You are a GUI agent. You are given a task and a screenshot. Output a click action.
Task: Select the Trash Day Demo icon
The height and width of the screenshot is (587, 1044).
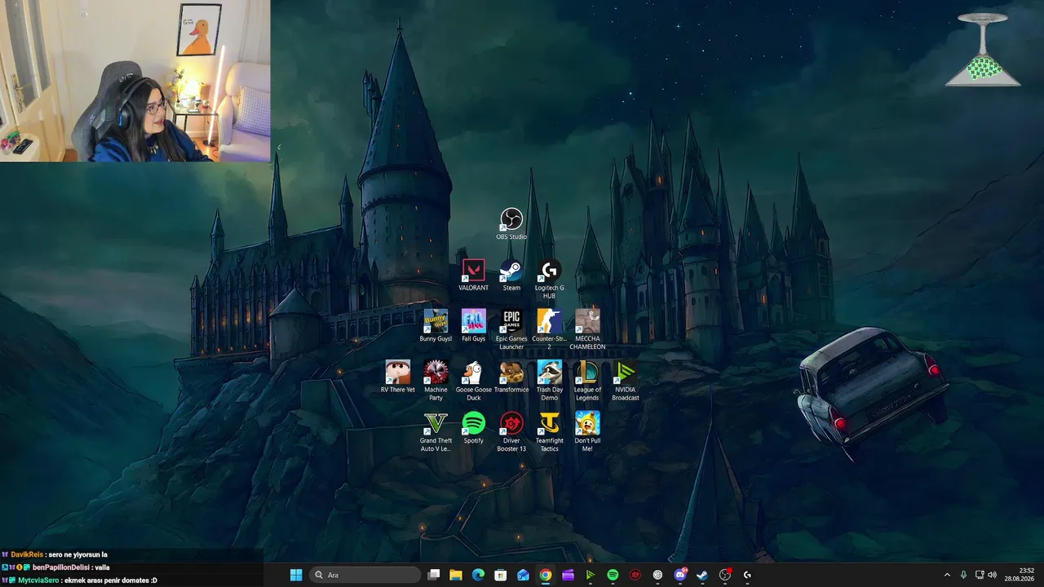pos(550,381)
